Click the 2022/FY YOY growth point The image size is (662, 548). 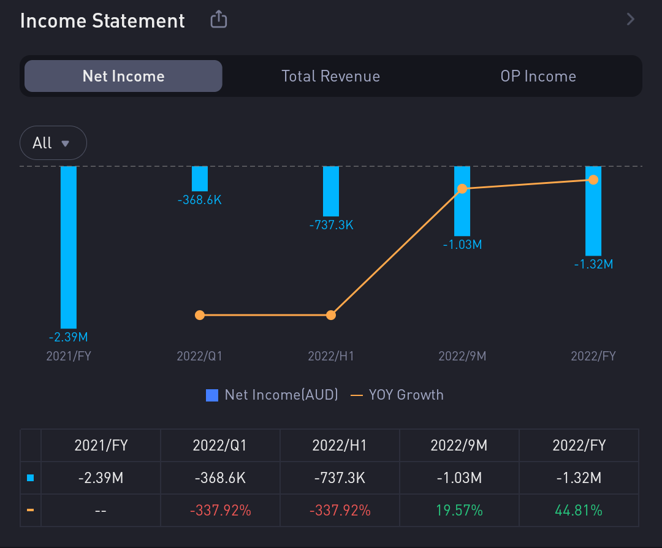click(x=593, y=180)
